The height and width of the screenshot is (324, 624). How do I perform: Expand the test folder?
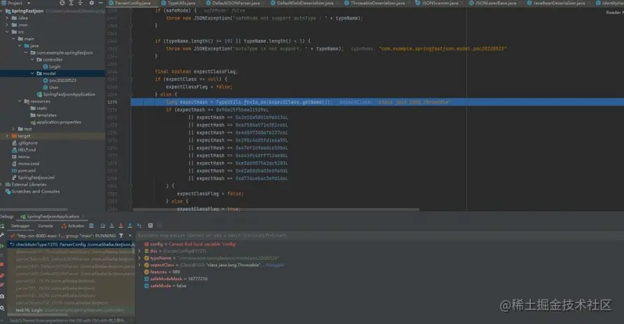coord(13,129)
